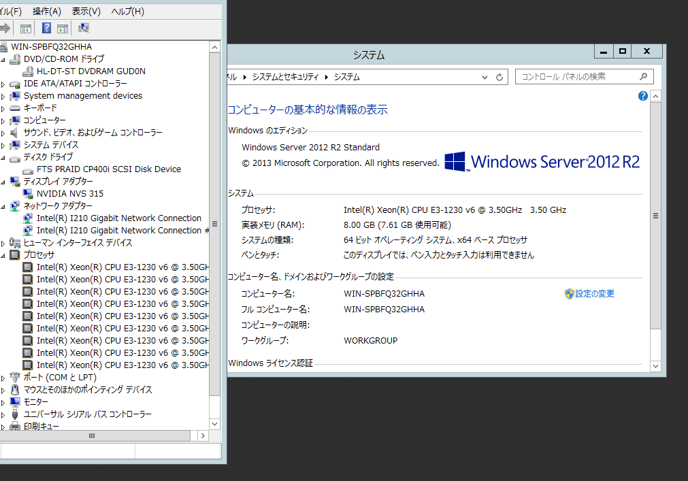The image size is (688, 481).
Task: Expand the ポート (COM と LPT) node
Action: click(x=3, y=378)
